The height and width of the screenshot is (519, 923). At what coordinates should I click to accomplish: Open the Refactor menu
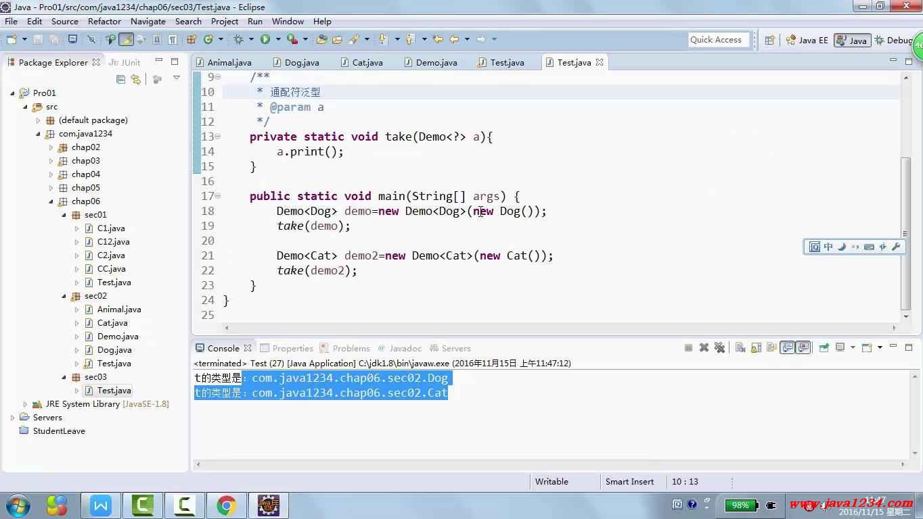[104, 21]
